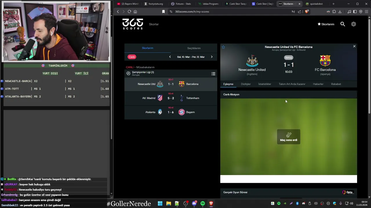Image resolution: width=371 pixels, height=208 pixels.
Task: Open the Windows Start button
Action: (160, 203)
